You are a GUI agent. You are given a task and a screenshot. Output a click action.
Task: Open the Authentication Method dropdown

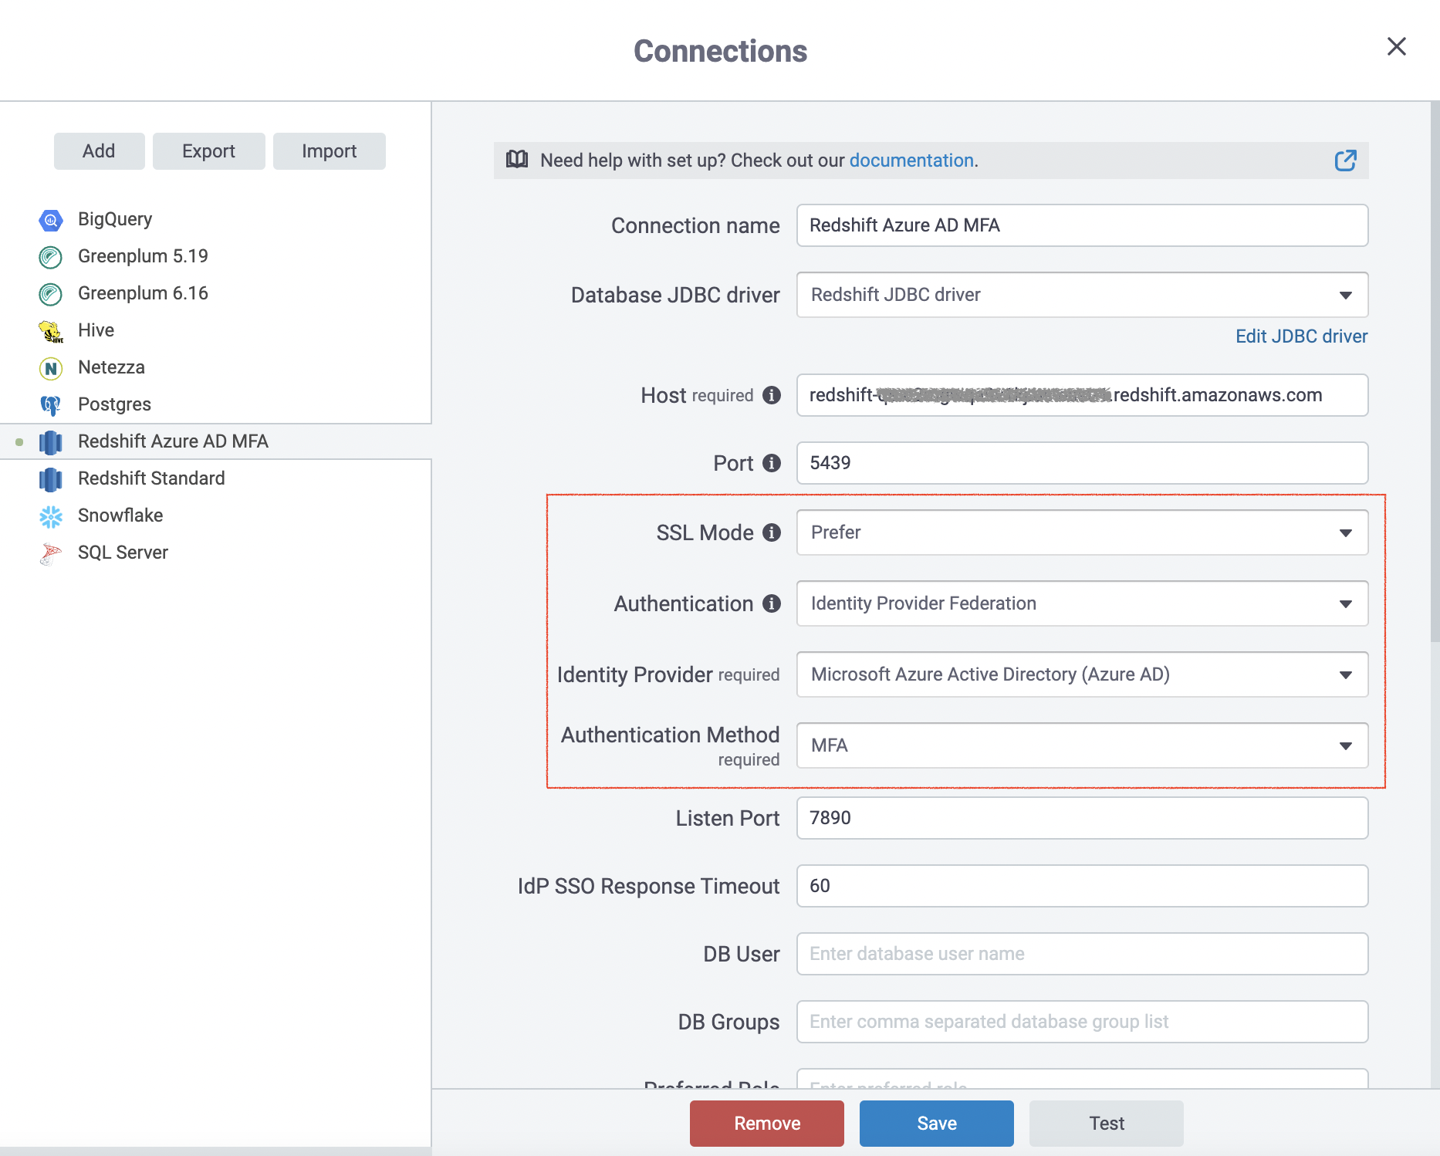pos(1082,745)
